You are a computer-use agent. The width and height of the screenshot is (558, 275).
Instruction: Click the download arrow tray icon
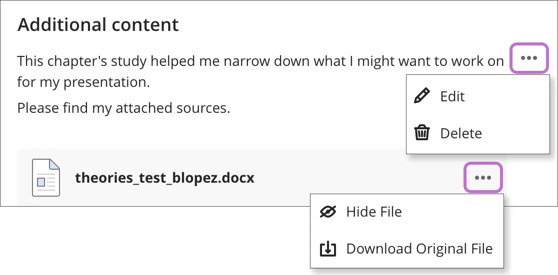point(328,249)
